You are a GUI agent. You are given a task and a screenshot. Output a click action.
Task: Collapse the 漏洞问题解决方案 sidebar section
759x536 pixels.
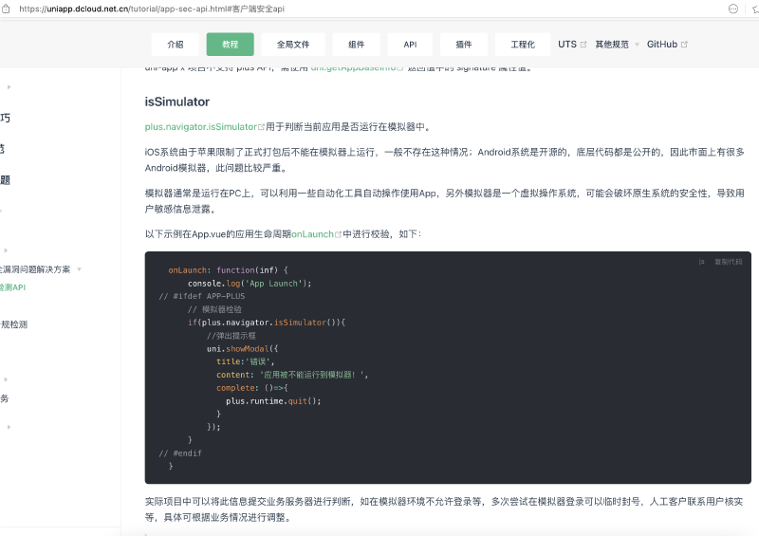[80, 269]
